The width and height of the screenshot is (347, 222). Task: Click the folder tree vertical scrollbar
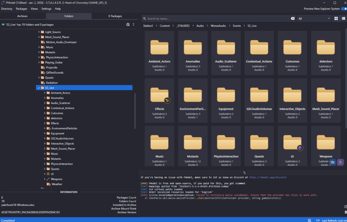point(135,111)
